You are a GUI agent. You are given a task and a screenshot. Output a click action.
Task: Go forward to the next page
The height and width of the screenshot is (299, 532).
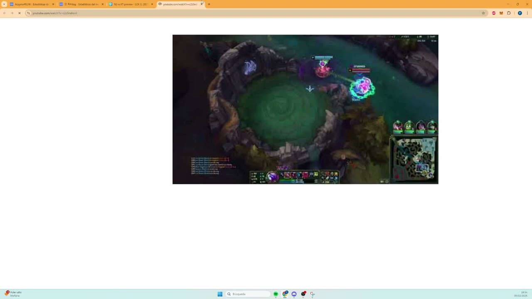[x=12, y=13]
